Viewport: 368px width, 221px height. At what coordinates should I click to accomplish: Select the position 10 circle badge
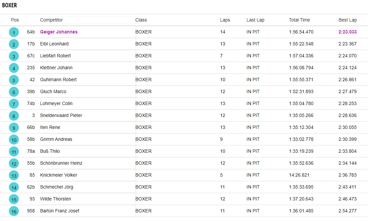[14, 140]
